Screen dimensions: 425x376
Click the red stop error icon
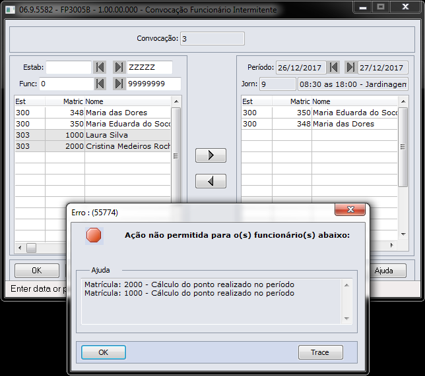coord(94,235)
